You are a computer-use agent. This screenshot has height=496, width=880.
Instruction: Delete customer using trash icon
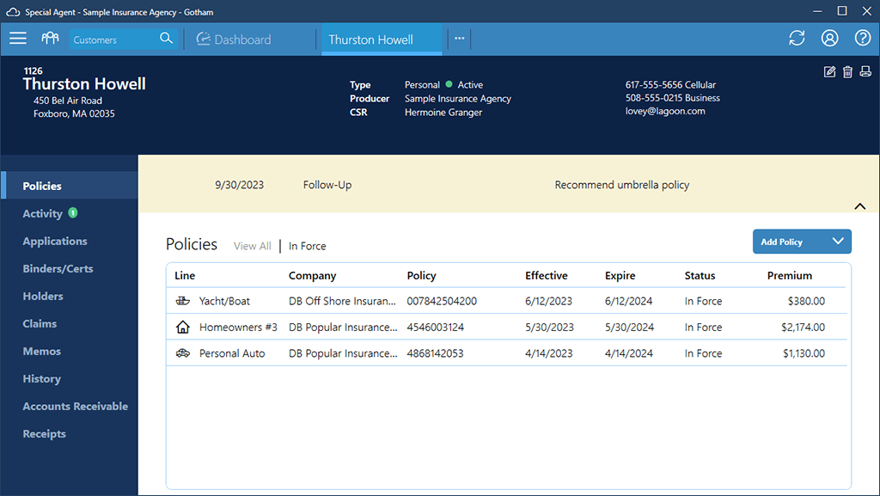(847, 71)
